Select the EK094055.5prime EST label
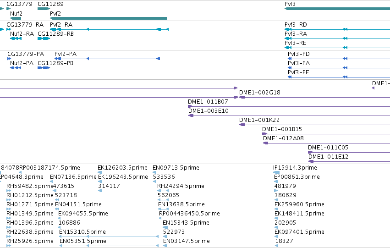The height and width of the screenshot is (248, 390). [x=83, y=214]
